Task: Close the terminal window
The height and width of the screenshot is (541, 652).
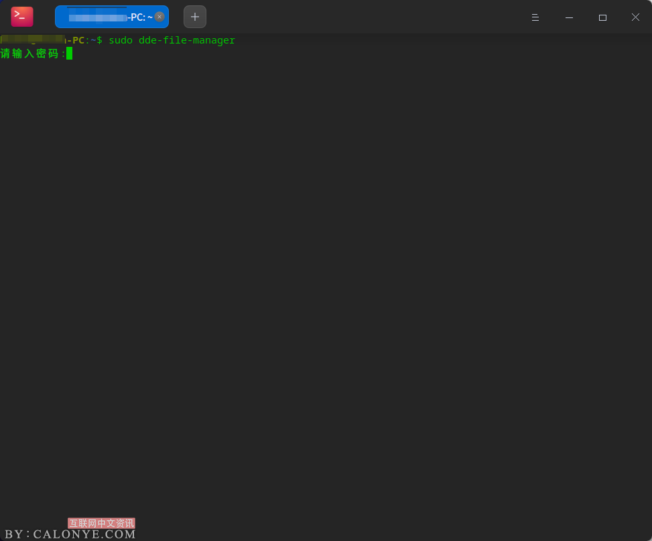Action: (635, 17)
